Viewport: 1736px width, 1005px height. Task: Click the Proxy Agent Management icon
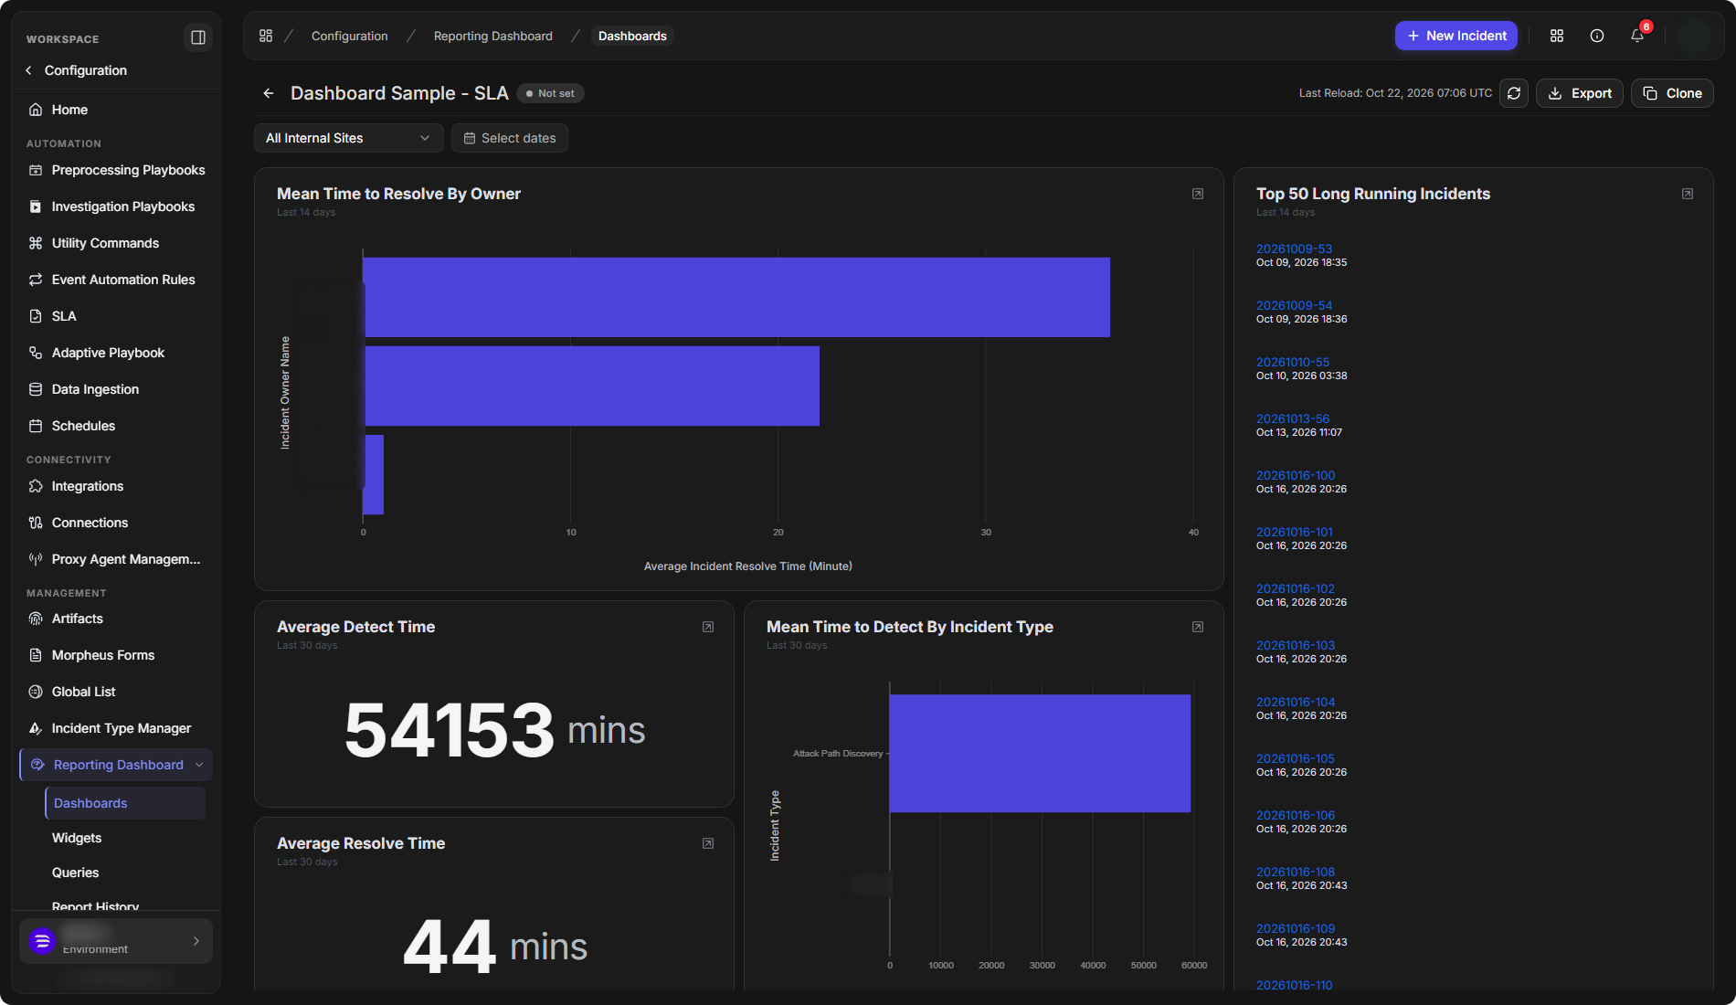(x=36, y=559)
